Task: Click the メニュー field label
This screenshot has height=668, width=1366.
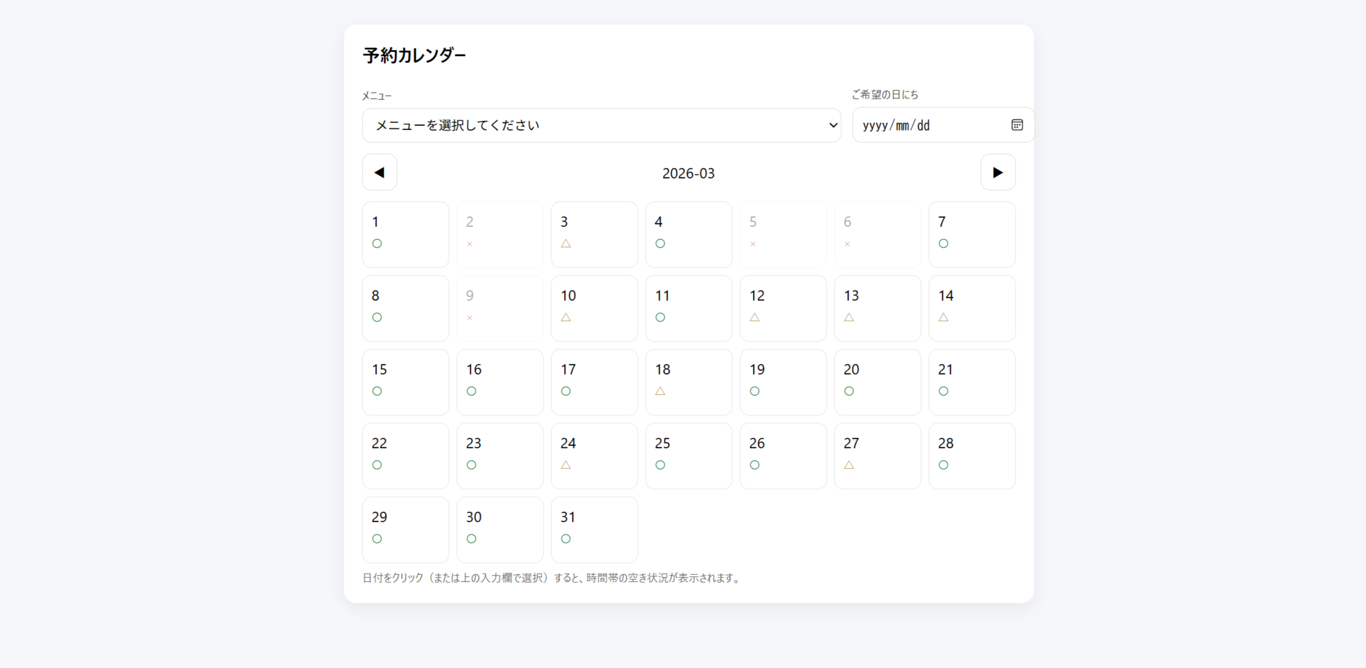Action: 377,96
